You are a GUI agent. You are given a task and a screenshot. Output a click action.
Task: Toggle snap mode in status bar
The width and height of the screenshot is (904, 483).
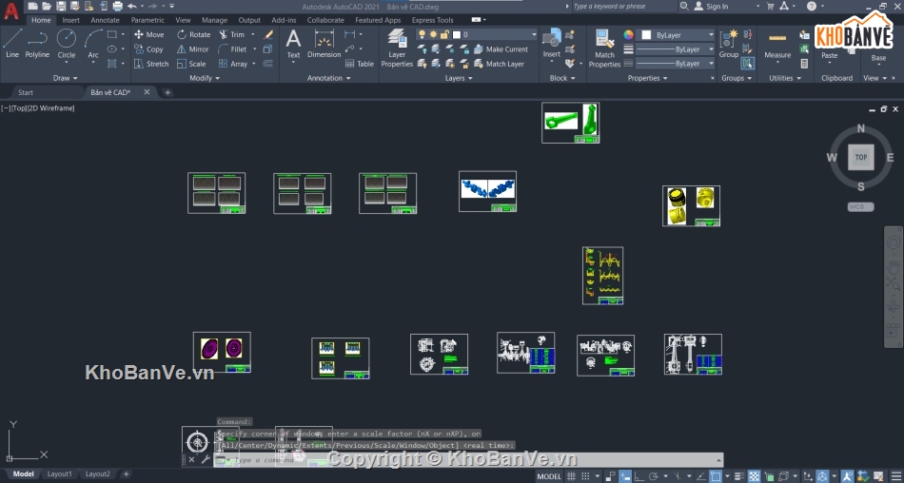(585, 476)
